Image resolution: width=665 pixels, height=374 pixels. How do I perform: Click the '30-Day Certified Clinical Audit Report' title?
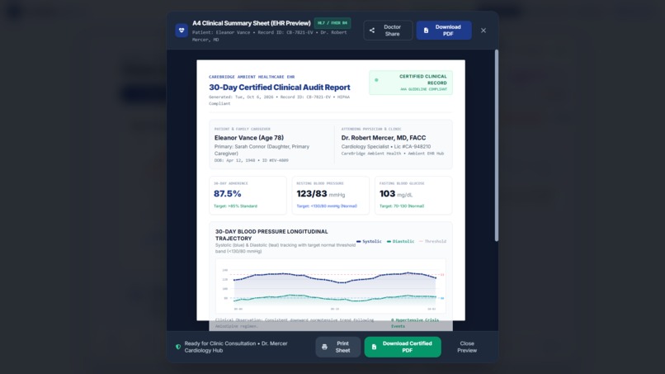tap(280, 87)
